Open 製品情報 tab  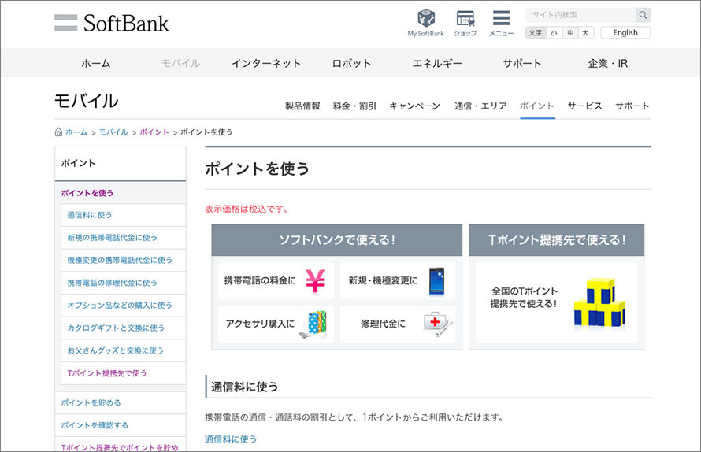pyautogui.click(x=302, y=106)
